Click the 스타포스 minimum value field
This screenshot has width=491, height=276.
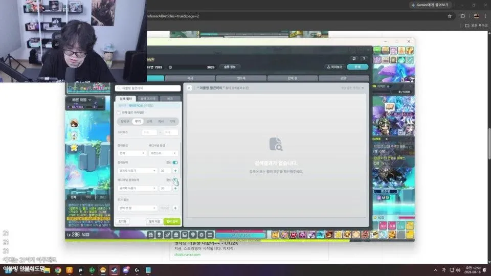tap(149, 132)
